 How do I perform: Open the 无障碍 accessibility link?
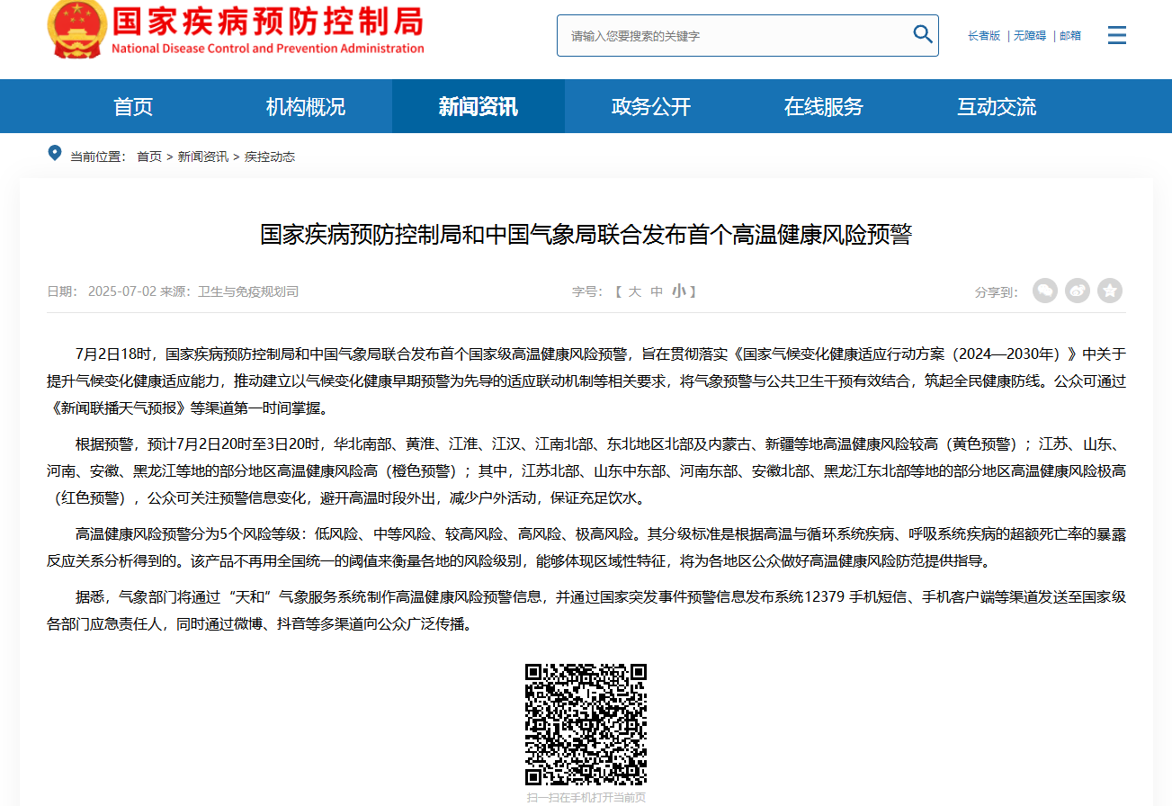pos(1029,36)
